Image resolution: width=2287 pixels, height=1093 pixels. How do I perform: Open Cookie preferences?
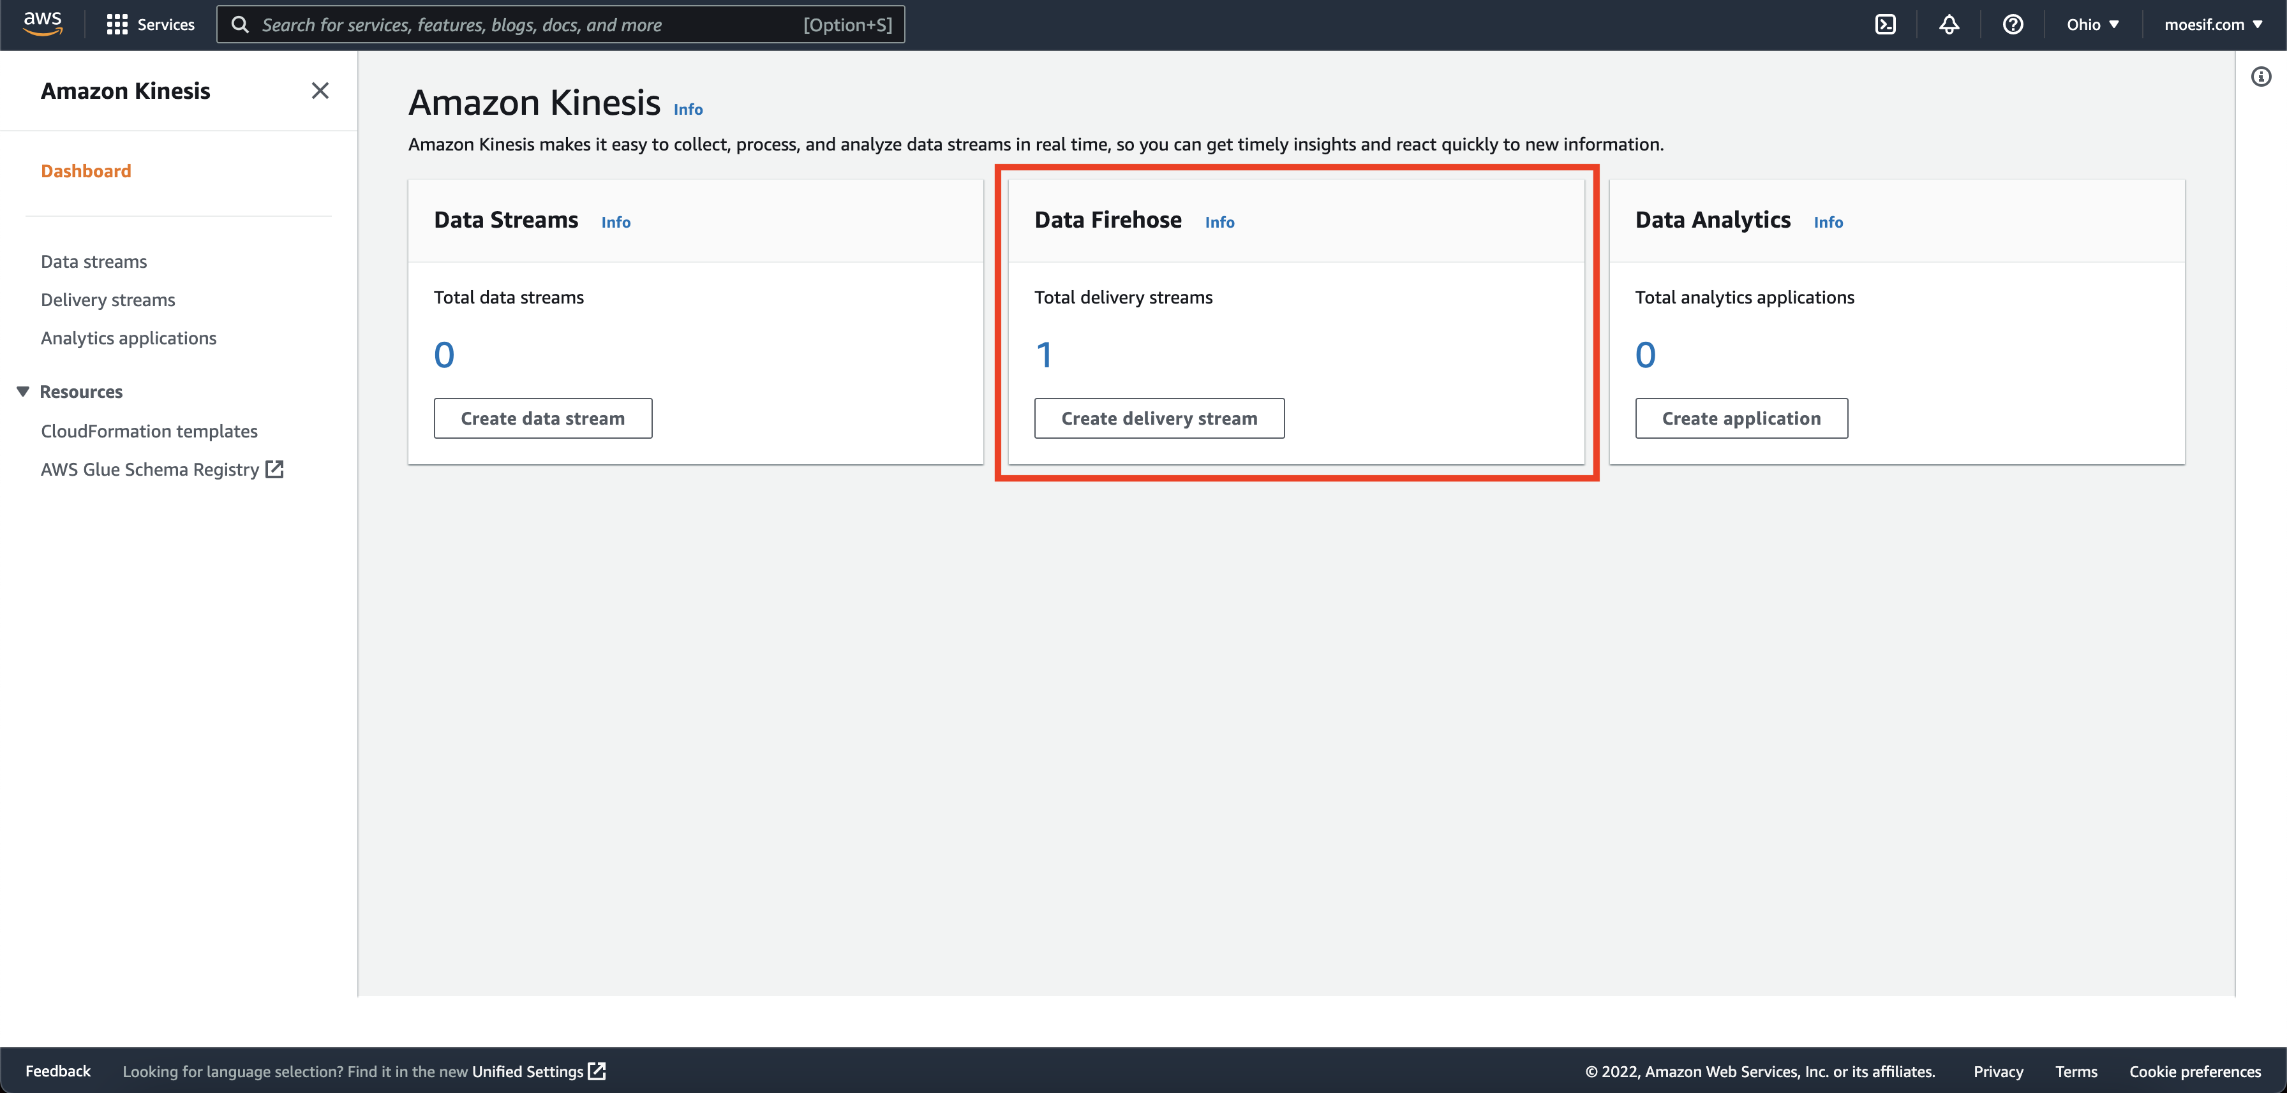point(2194,1071)
